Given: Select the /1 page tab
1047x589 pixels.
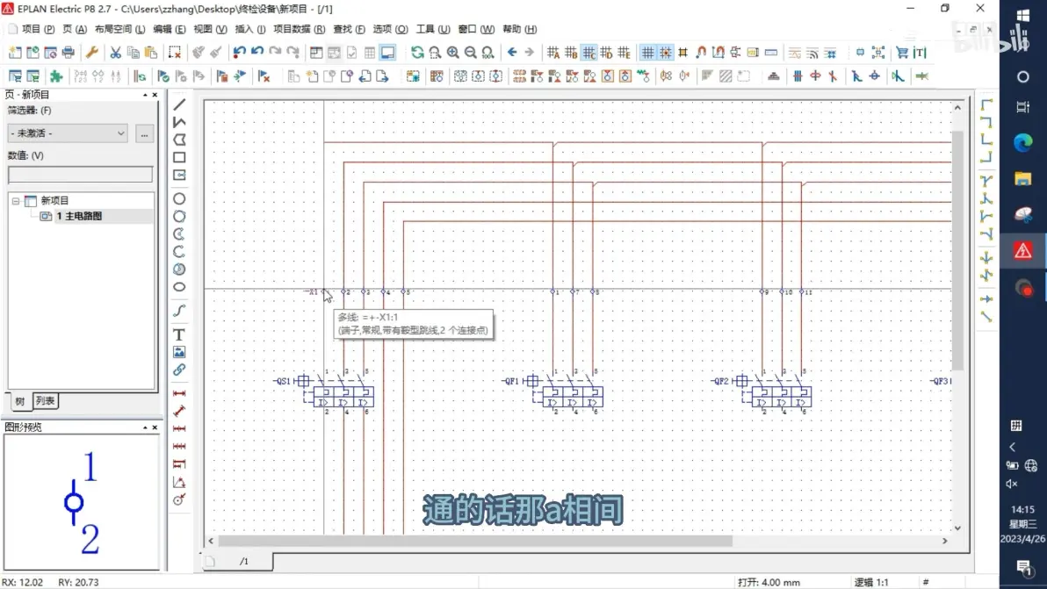Looking at the screenshot, I should tap(243, 562).
